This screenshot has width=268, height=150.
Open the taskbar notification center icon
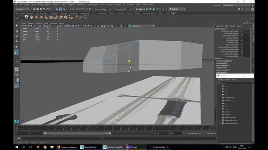coord(250,147)
